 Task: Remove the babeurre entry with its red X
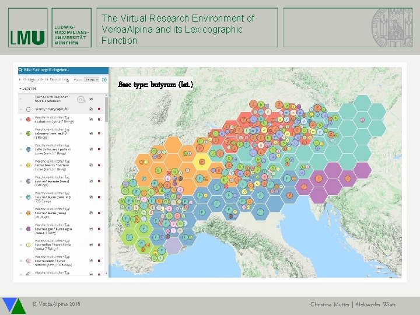(x=99, y=133)
